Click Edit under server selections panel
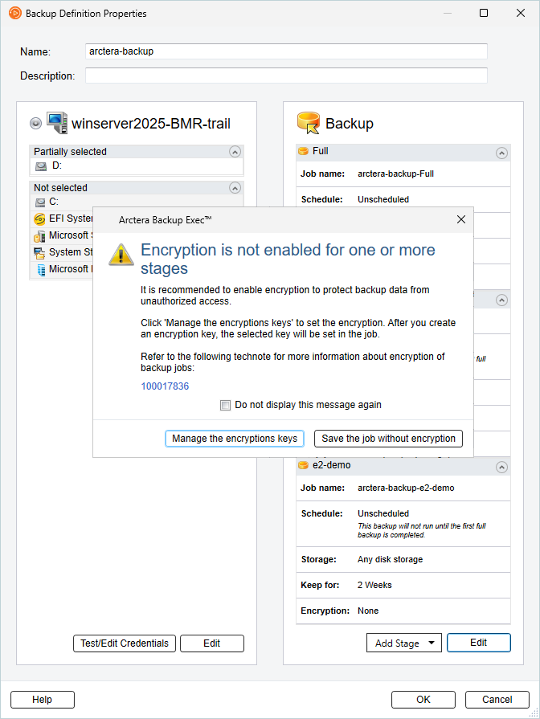This screenshot has width=540, height=719. (212, 643)
